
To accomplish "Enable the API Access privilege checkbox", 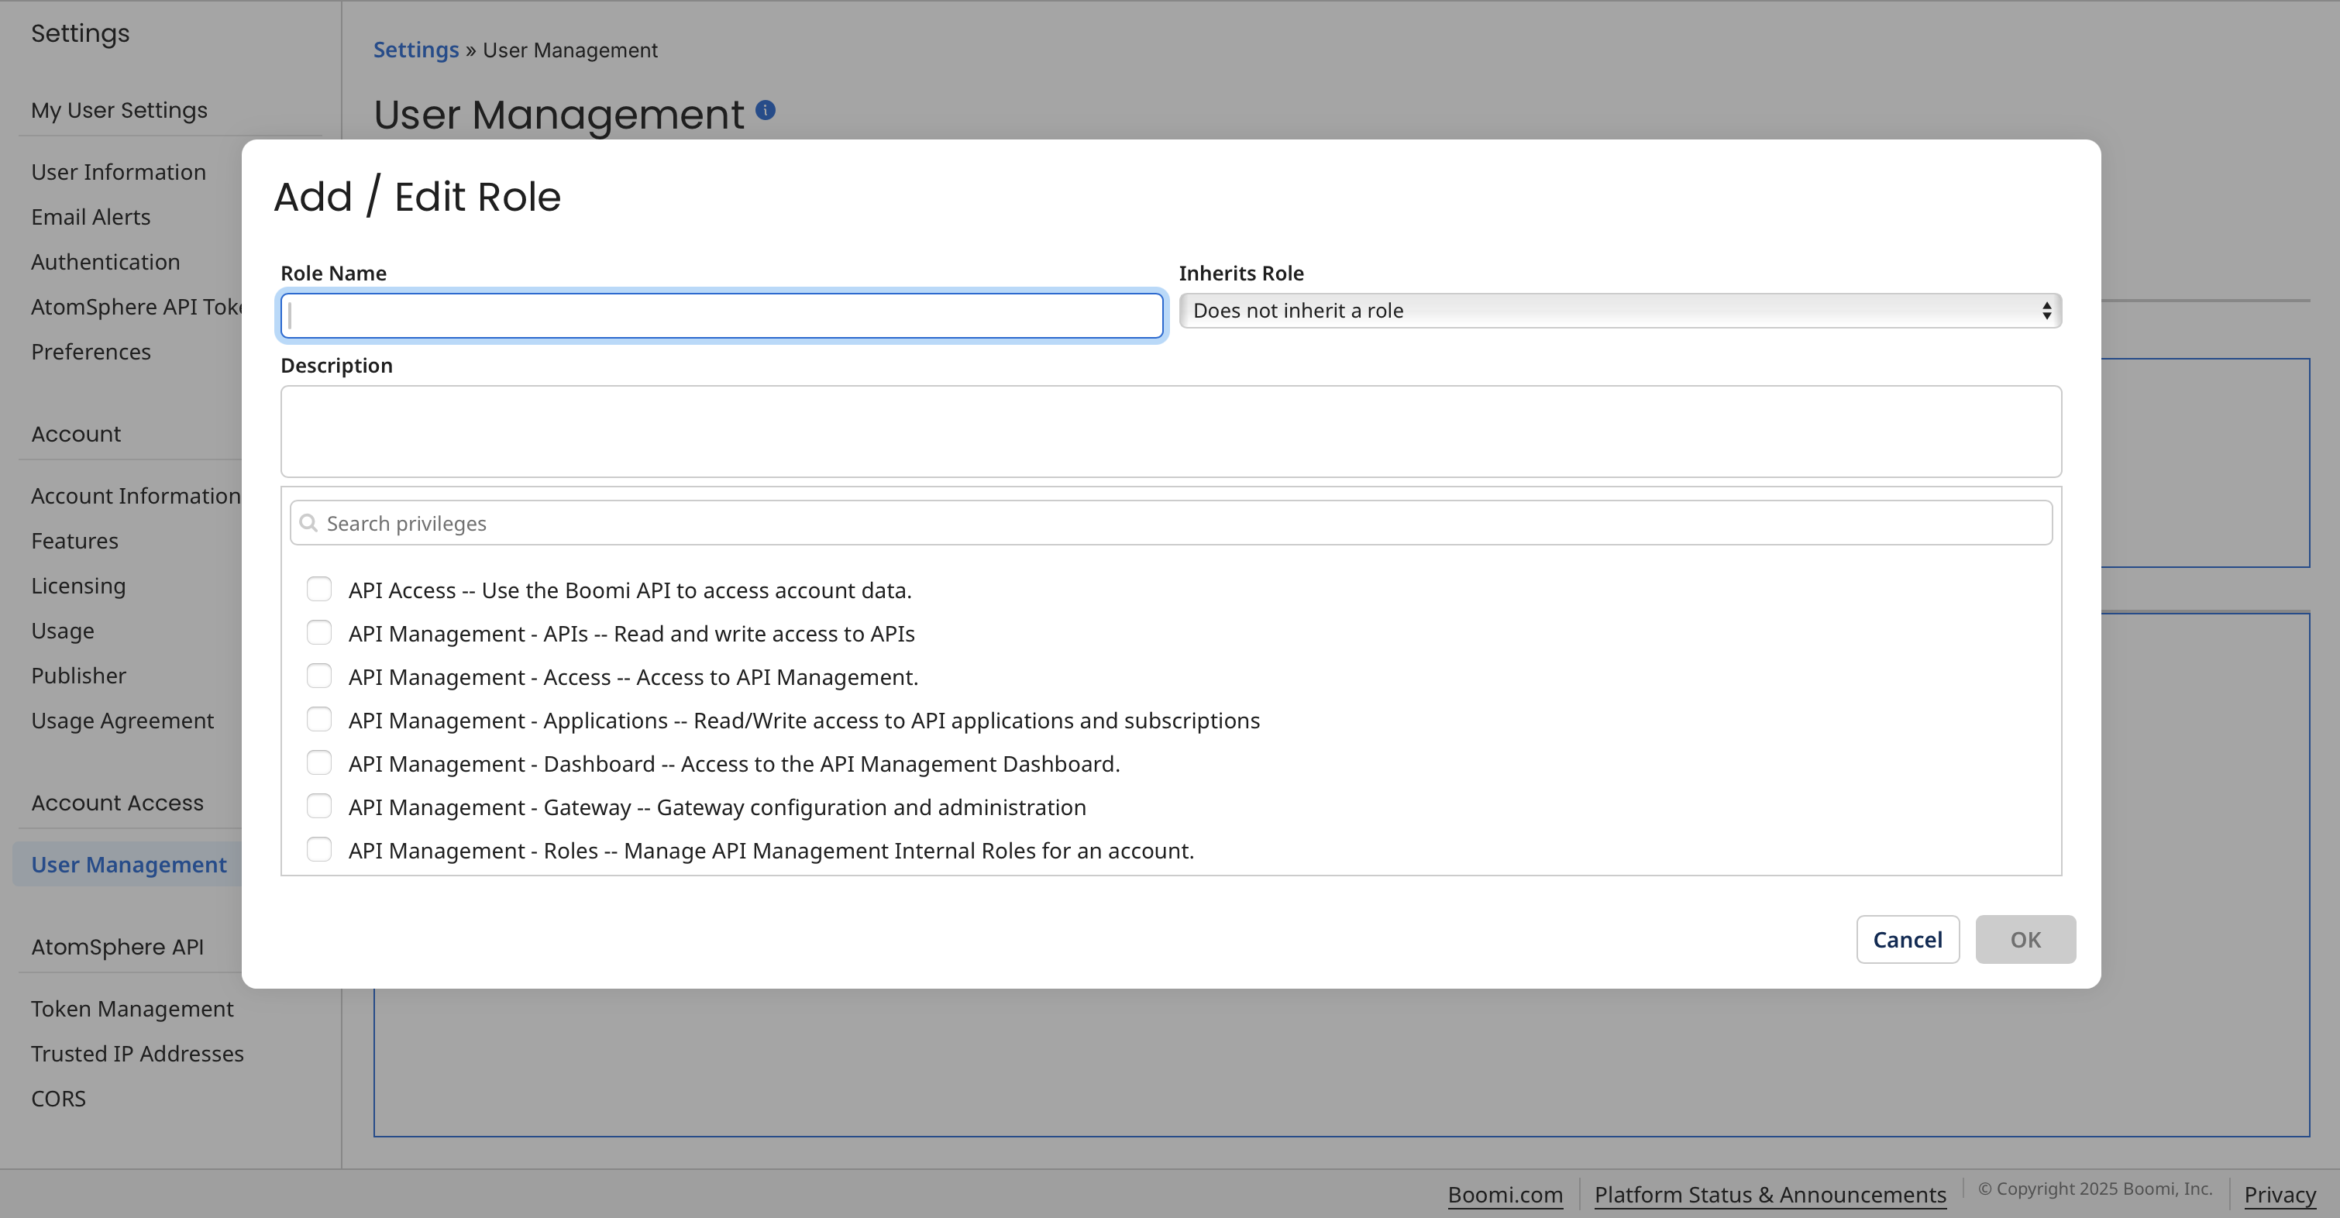I will [318, 589].
